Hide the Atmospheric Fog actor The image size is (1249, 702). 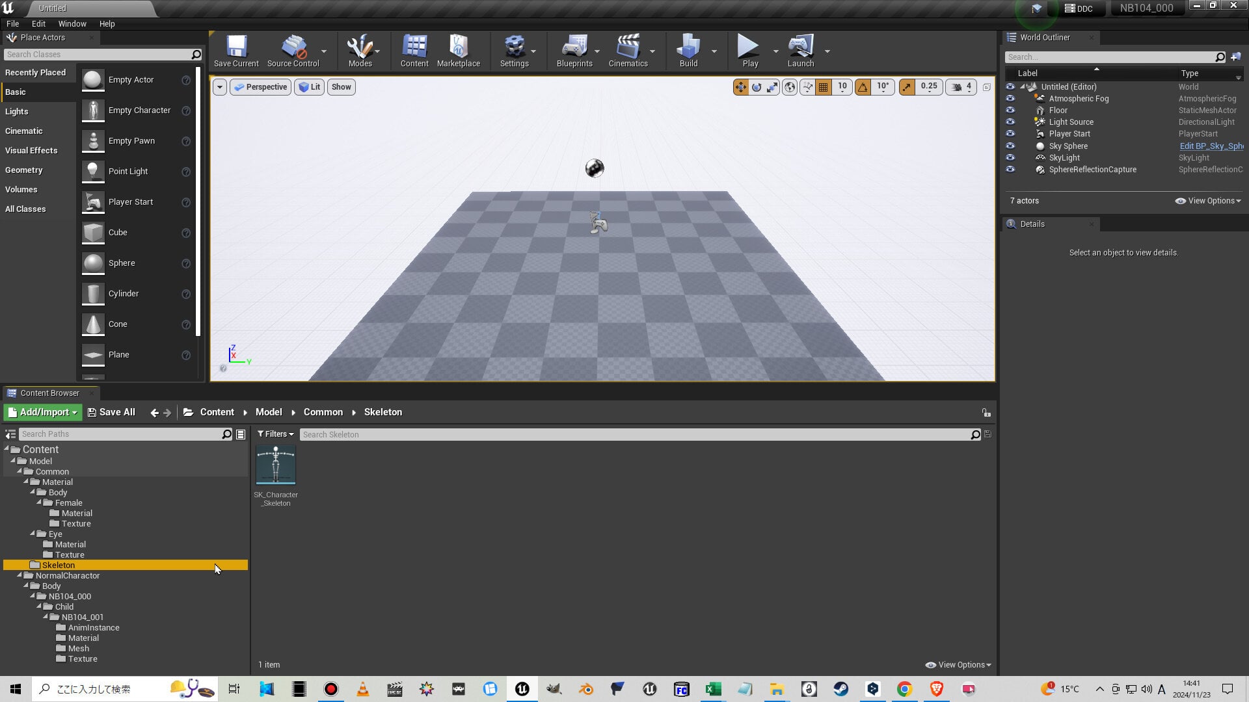(x=1010, y=99)
